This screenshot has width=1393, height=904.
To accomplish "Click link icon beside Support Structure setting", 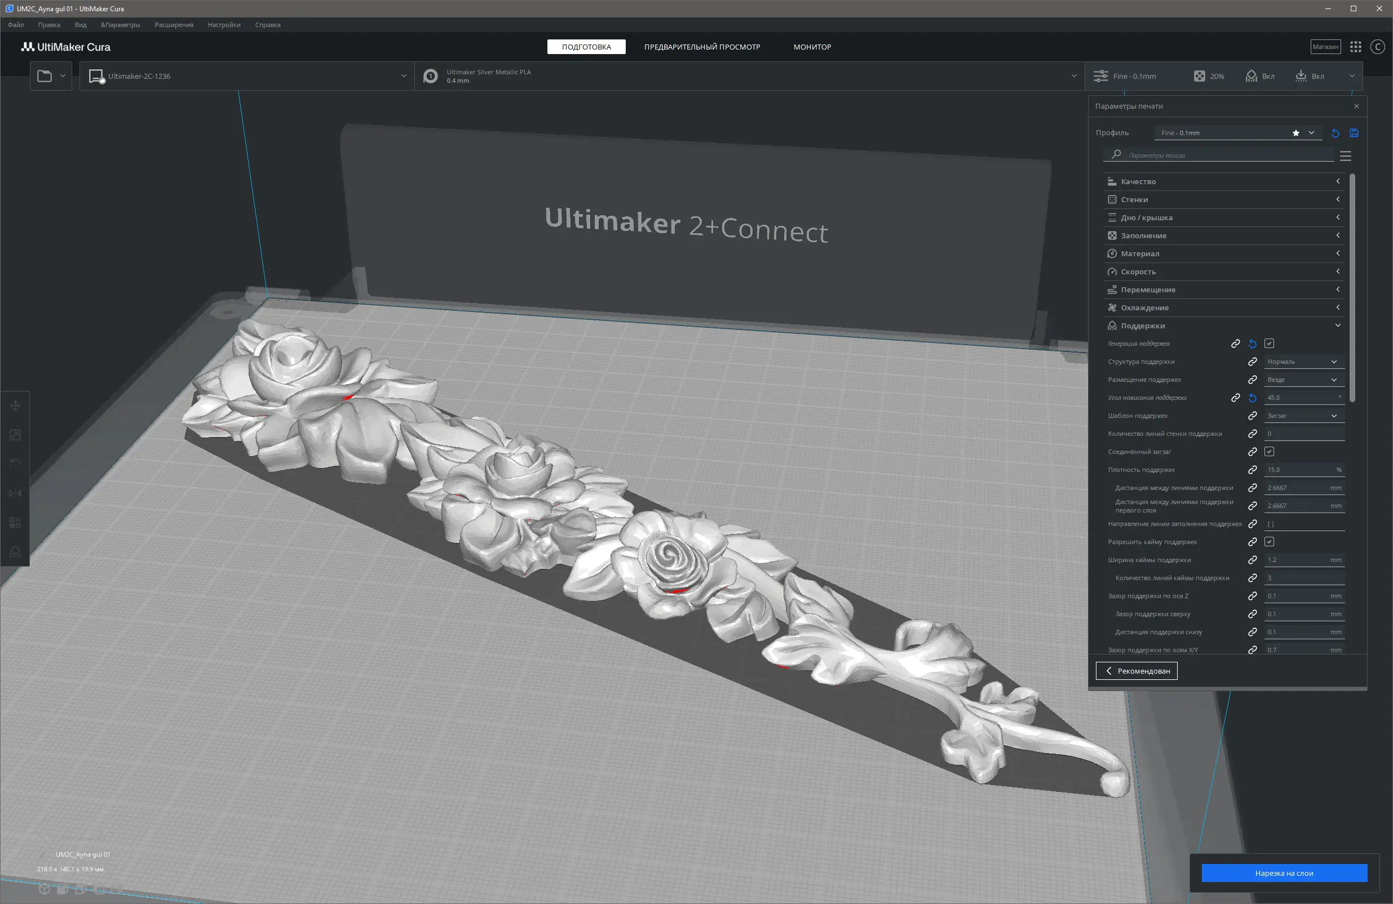I will point(1253,362).
